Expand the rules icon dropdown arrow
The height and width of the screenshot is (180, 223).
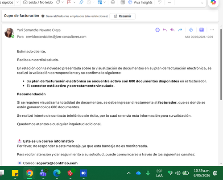click(105, 2)
